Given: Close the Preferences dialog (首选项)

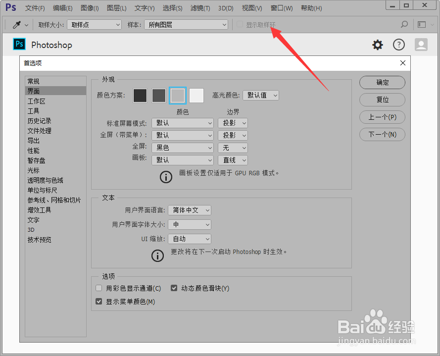Looking at the screenshot, I should pyautogui.click(x=403, y=63).
